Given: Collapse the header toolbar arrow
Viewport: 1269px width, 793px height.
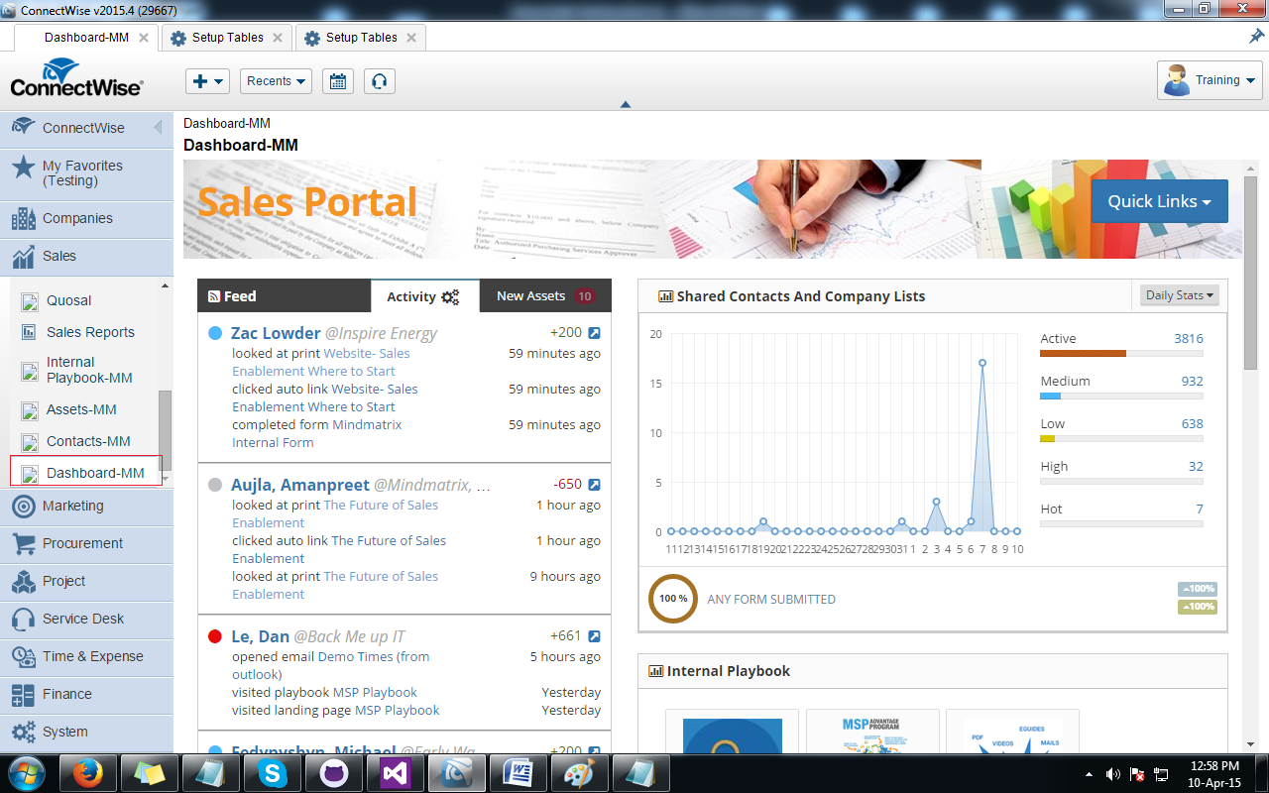Looking at the screenshot, I should (625, 104).
